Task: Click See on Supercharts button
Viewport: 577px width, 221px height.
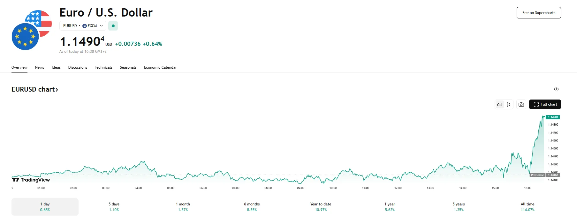Action: (538, 13)
